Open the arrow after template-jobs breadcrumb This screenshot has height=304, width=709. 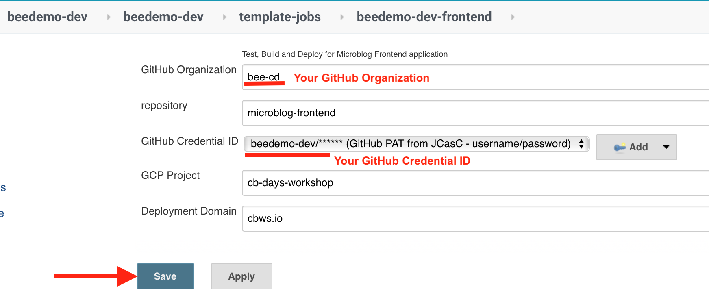pyautogui.click(x=342, y=17)
